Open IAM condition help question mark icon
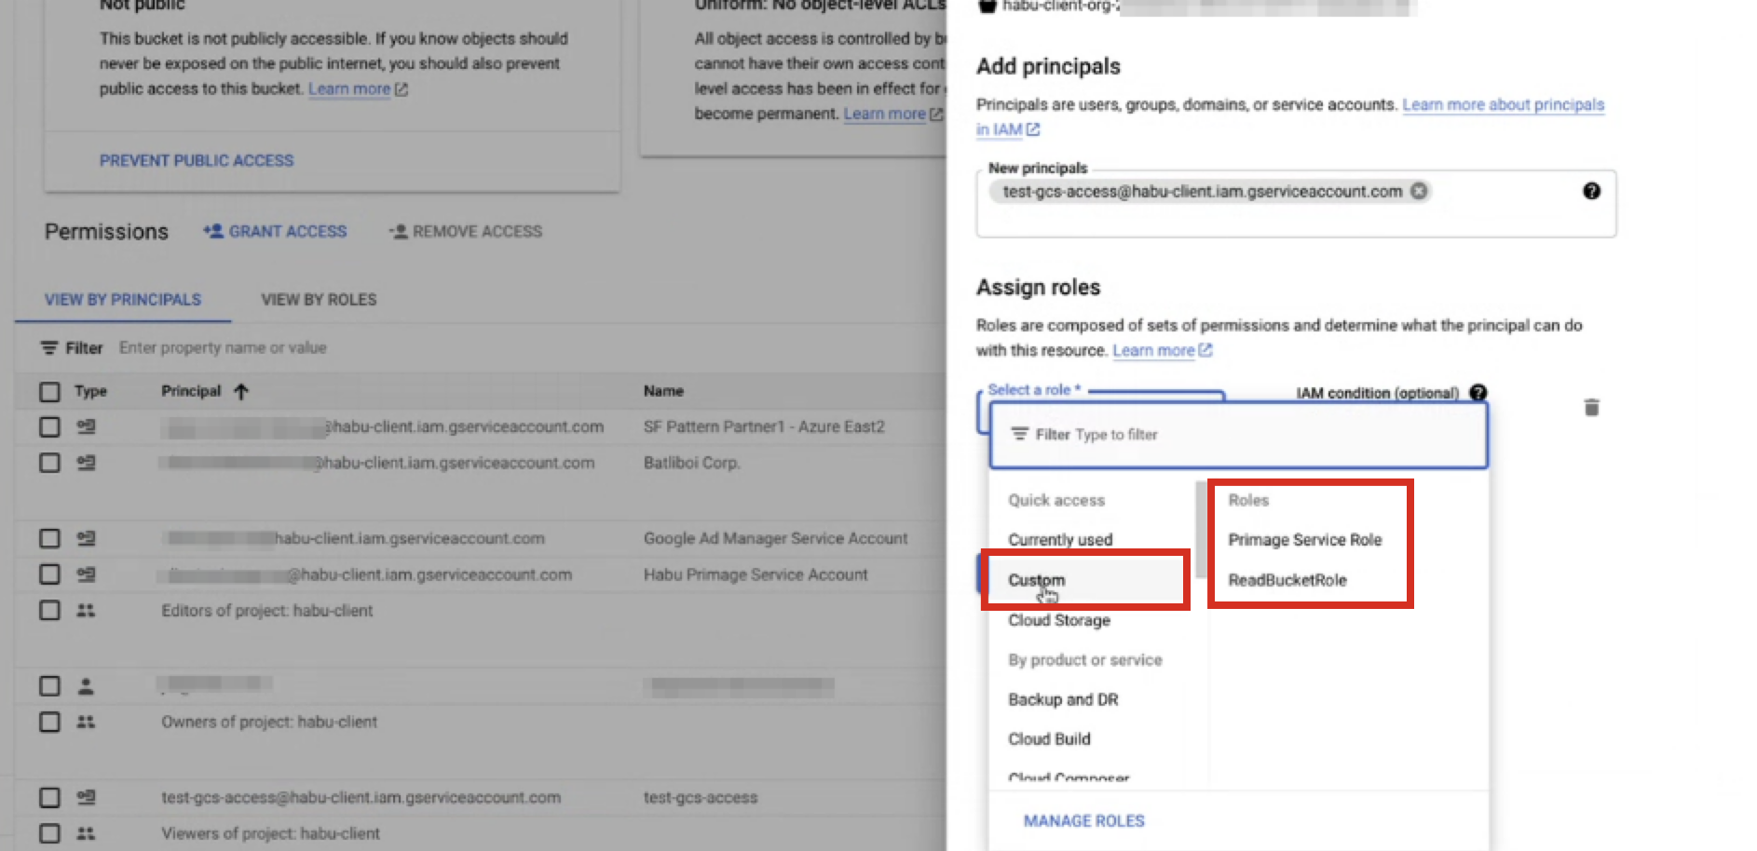Viewport: 1757px width, 851px height. click(1478, 393)
